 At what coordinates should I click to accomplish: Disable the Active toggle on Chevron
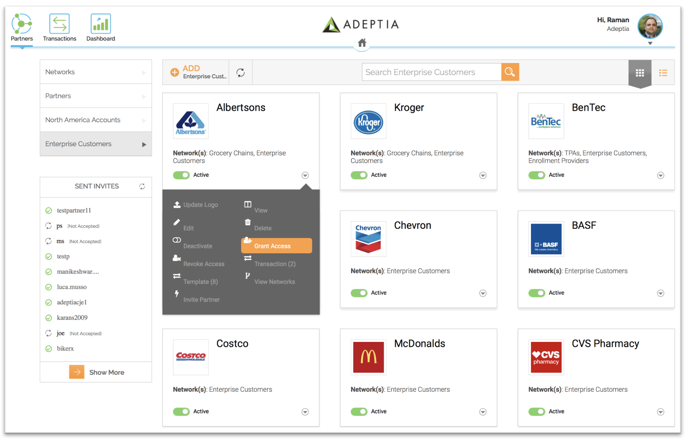point(359,293)
